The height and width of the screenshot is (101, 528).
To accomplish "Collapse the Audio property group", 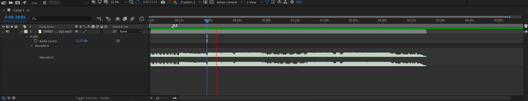I will (x=27, y=36).
